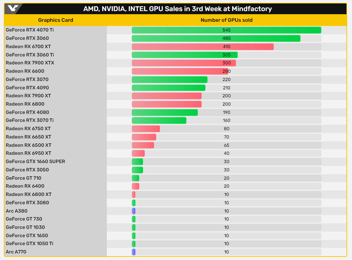Click the GeForce RTX 4090 label
Screen dimensions: 352x260
pyautogui.click(x=27, y=88)
